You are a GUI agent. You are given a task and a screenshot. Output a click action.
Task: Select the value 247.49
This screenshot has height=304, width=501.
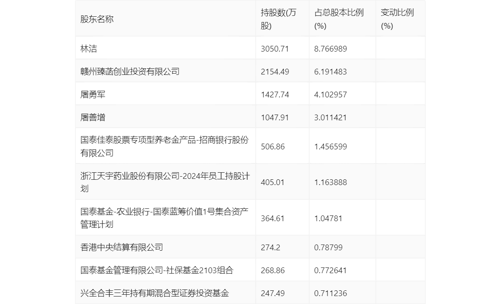[x=273, y=293]
